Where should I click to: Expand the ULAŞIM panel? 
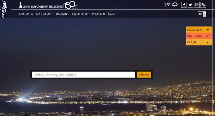click(199, 42)
